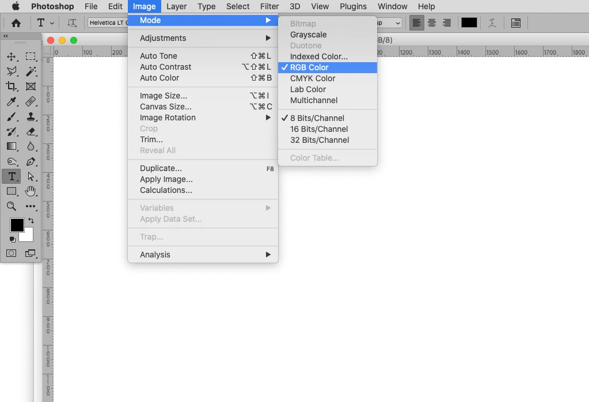589x402 pixels.
Task: Select the Eyedropper tool
Action: coord(12,101)
